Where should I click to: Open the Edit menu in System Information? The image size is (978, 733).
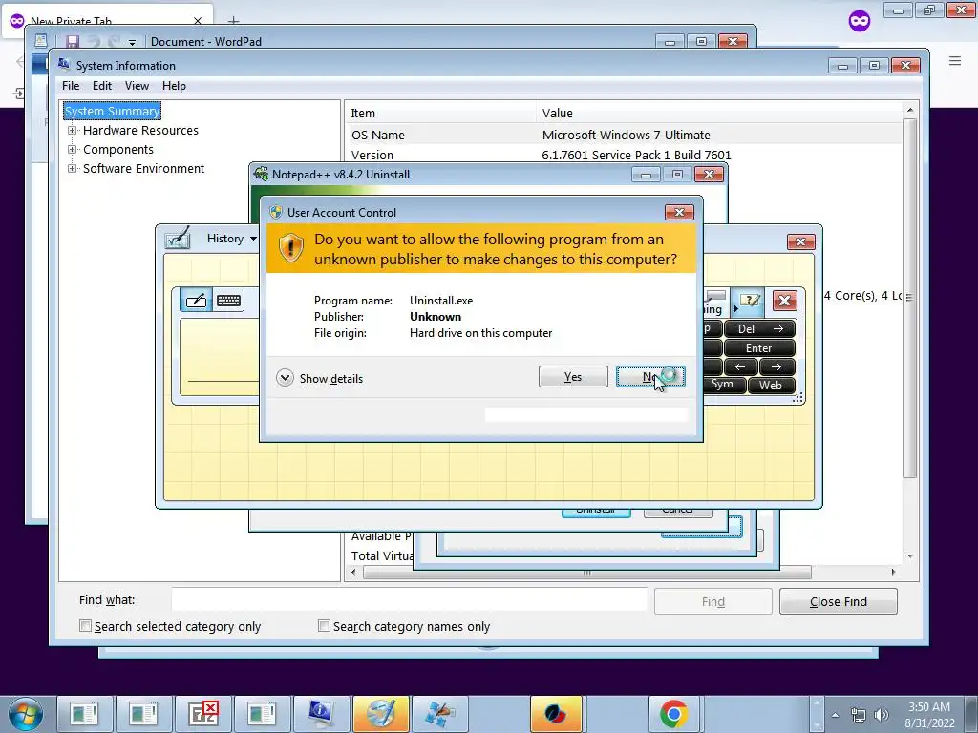coord(101,85)
